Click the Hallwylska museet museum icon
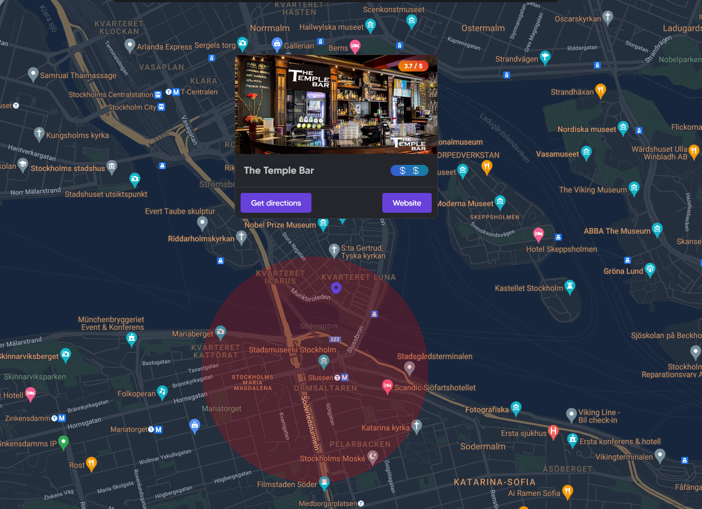This screenshot has width=702, height=509. (x=371, y=25)
